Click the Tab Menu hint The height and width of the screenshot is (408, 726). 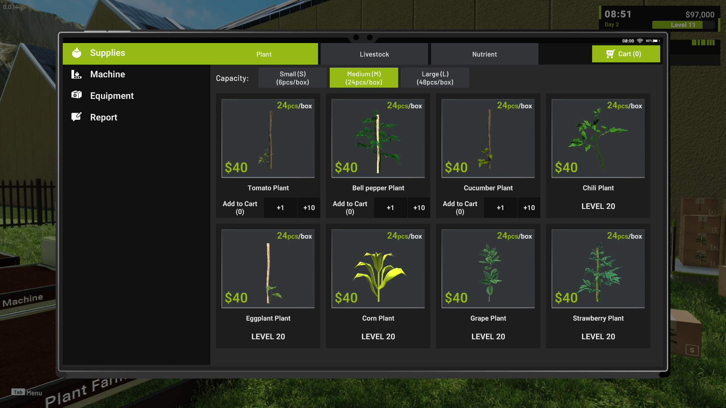tap(26, 393)
